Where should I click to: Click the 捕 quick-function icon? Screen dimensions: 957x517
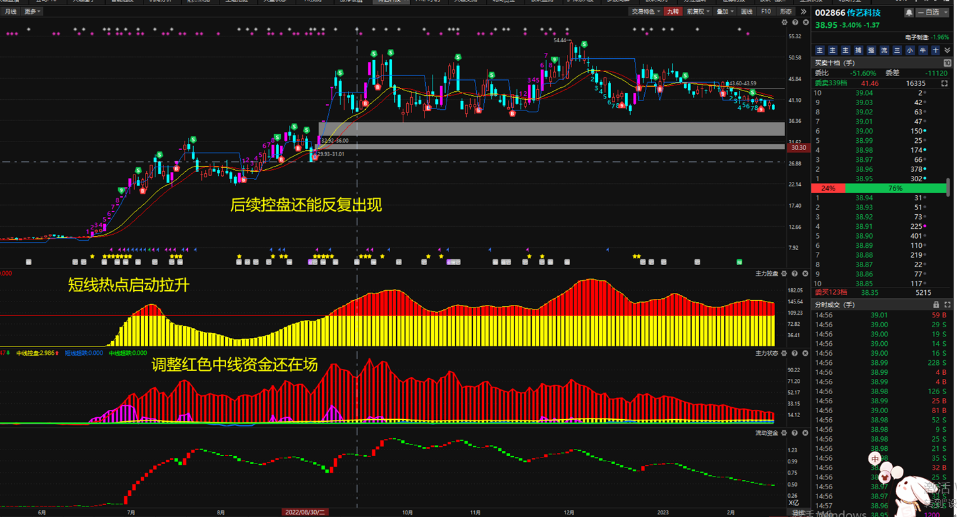(x=858, y=50)
